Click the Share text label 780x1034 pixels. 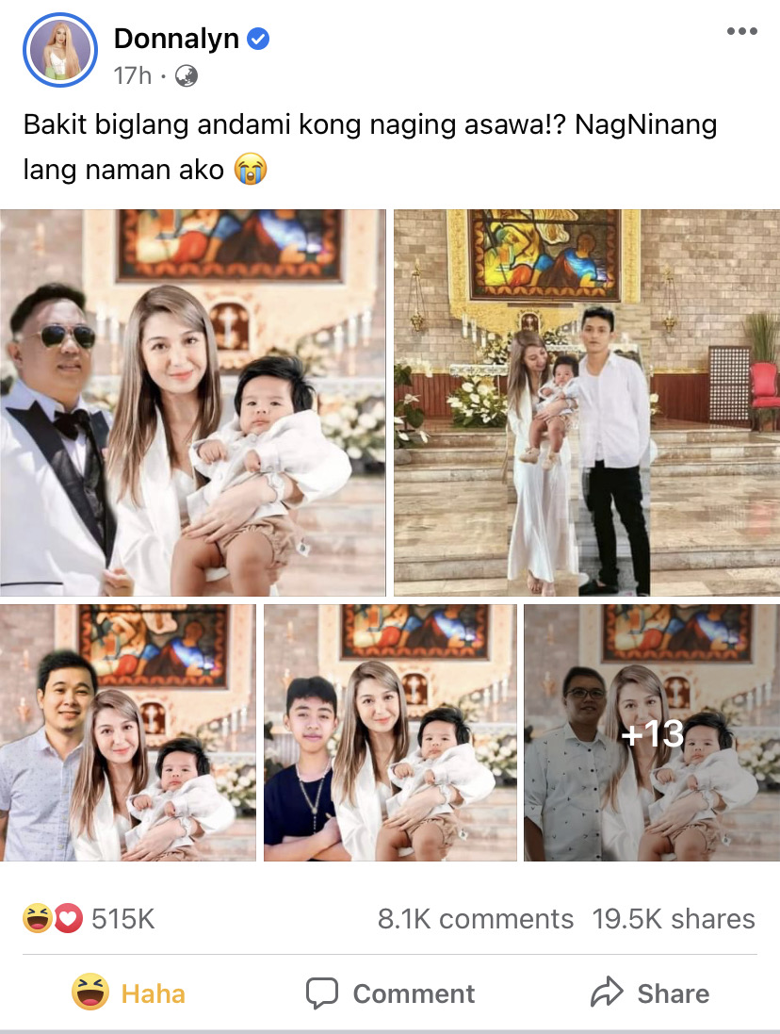tap(674, 993)
